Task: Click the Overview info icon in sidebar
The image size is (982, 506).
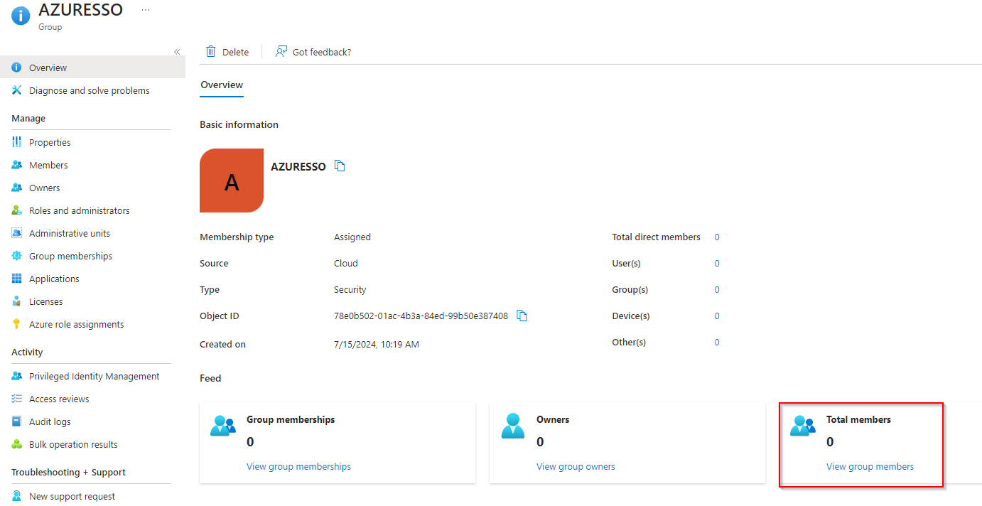Action: (17, 68)
